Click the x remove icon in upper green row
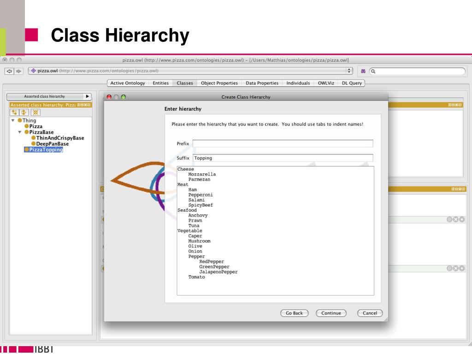This screenshot has width=472, height=354. pos(456,219)
